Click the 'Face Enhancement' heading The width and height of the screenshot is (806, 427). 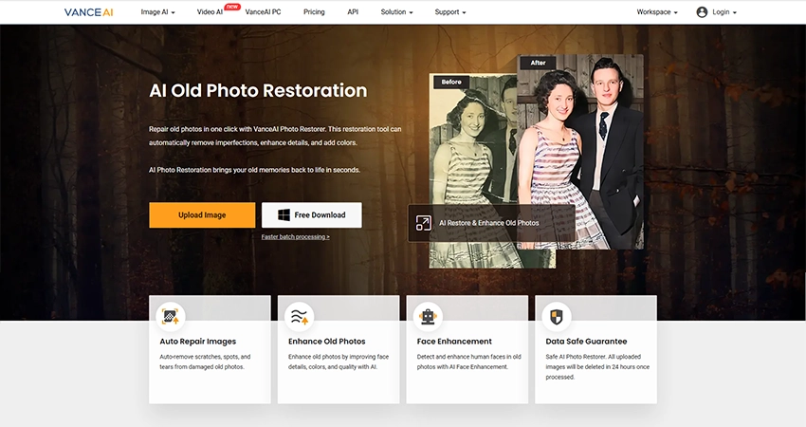[454, 341]
